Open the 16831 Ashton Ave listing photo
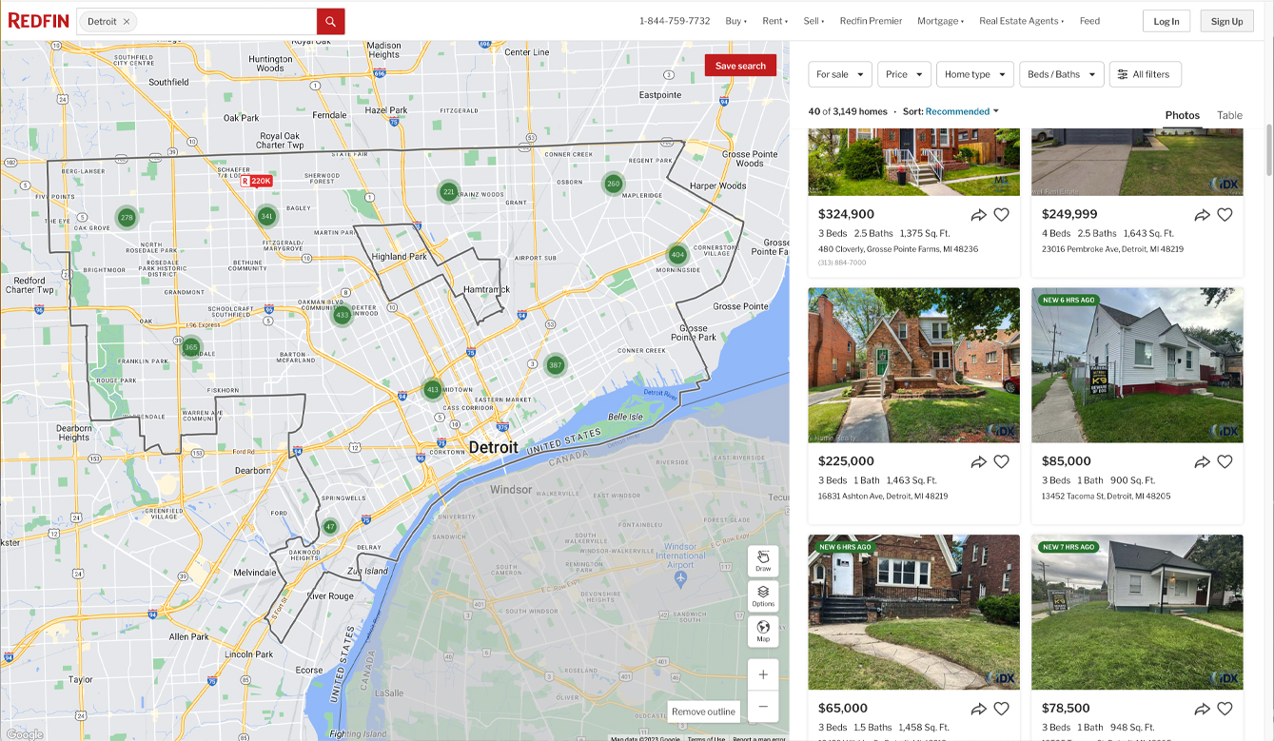 pos(913,365)
